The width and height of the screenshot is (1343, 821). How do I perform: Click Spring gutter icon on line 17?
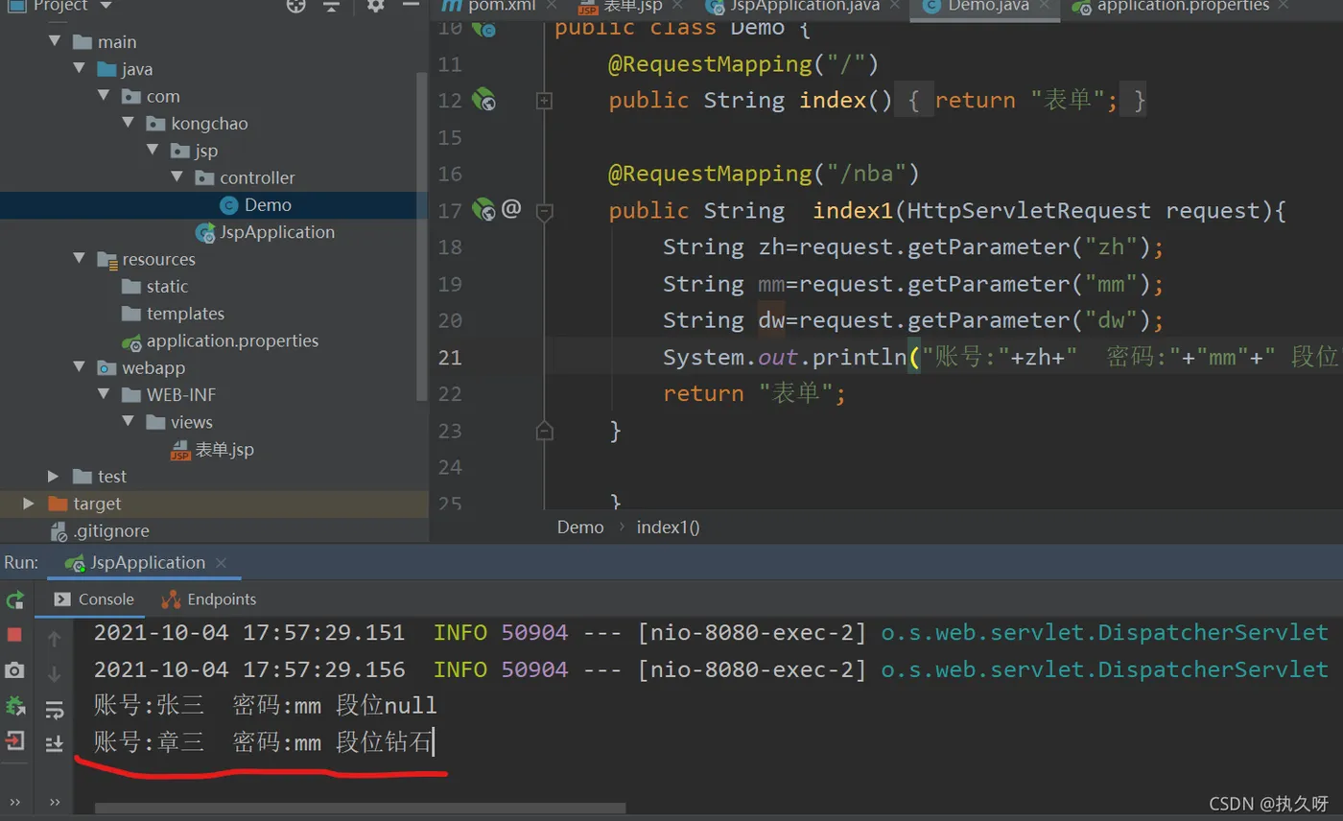tap(483, 209)
